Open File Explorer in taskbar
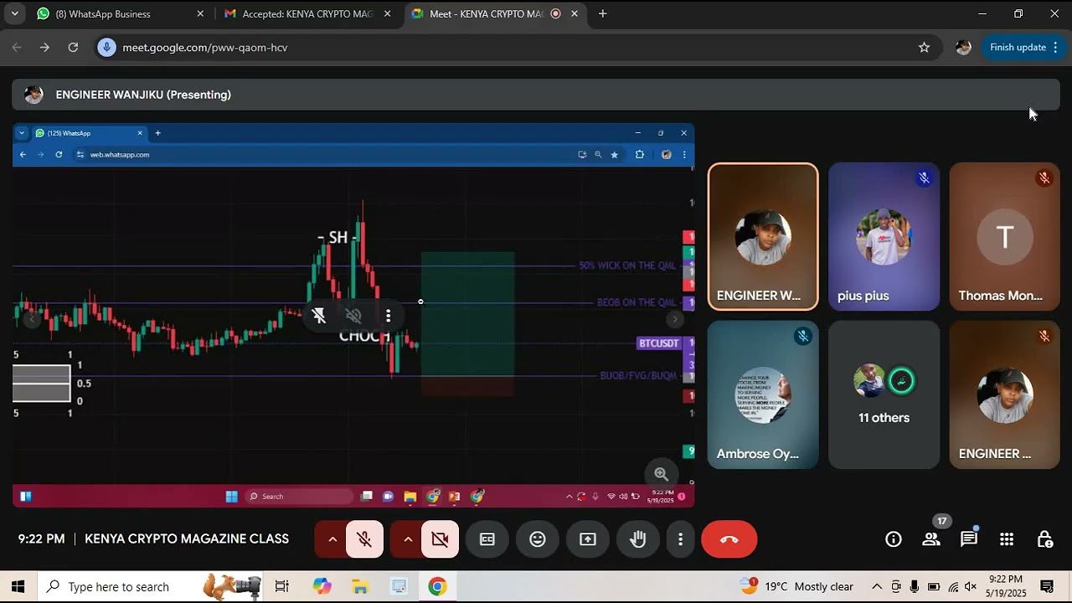The width and height of the screenshot is (1072, 603). (360, 586)
